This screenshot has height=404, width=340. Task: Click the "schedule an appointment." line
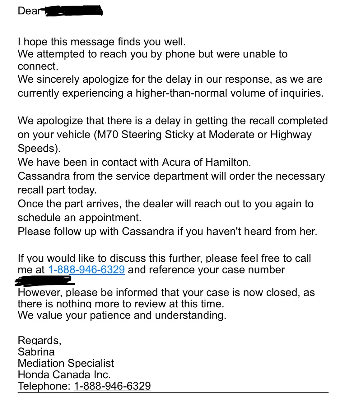point(79,218)
